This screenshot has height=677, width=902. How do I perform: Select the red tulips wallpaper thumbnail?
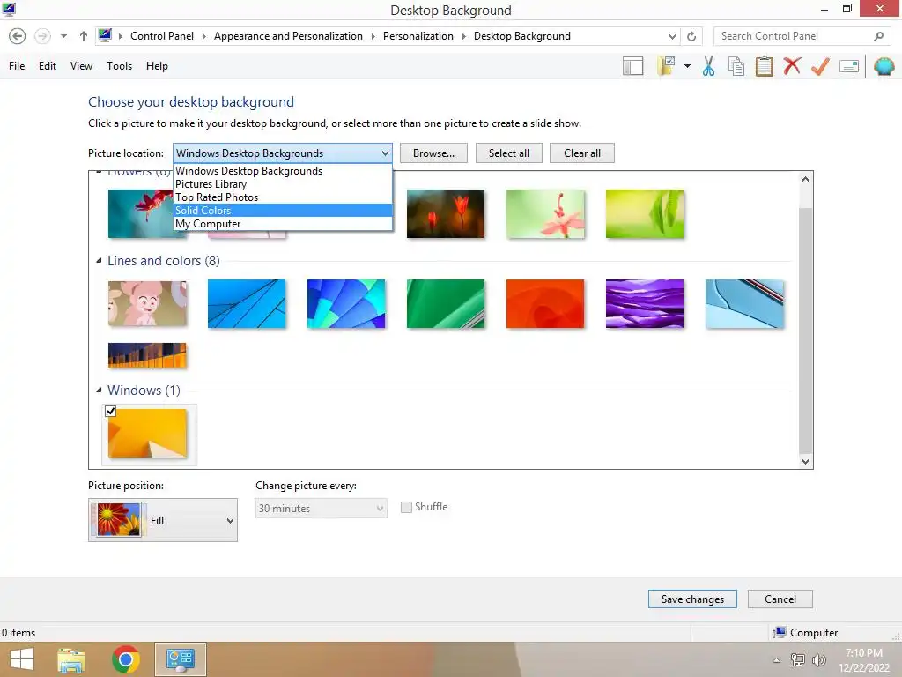(x=445, y=213)
